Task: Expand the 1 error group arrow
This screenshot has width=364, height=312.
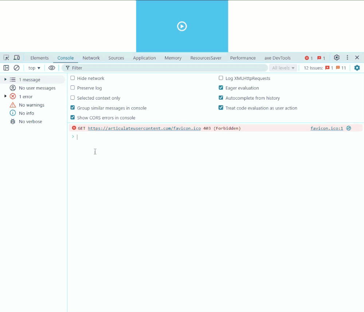Action: coord(5,96)
